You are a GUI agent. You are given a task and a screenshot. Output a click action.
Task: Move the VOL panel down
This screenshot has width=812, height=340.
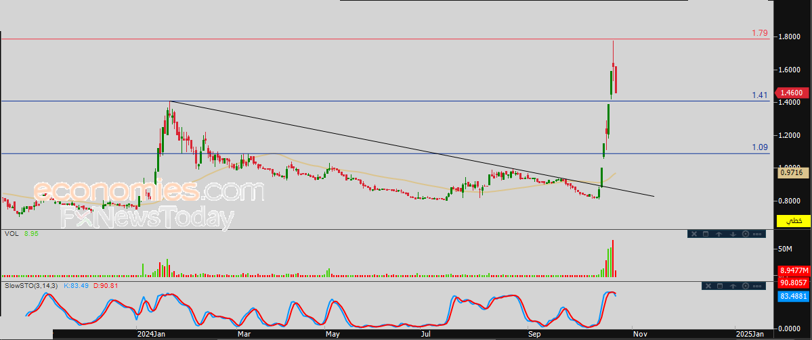coord(733,234)
